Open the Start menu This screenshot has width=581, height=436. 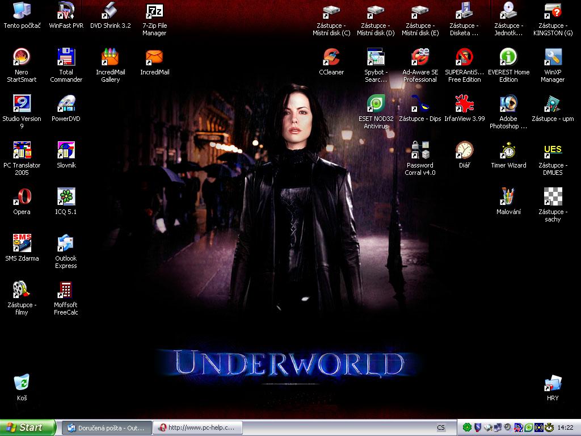tap(28, 427)
